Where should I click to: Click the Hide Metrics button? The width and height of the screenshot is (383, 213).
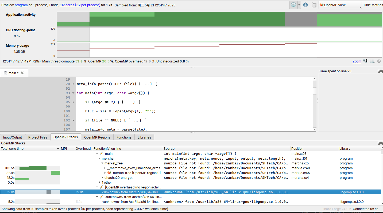[373, 5]
